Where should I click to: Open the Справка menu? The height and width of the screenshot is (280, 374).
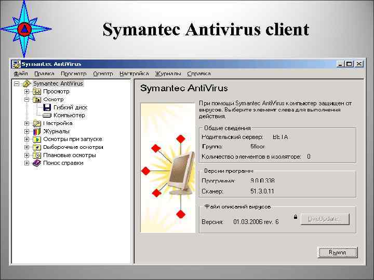pos(198,74)
